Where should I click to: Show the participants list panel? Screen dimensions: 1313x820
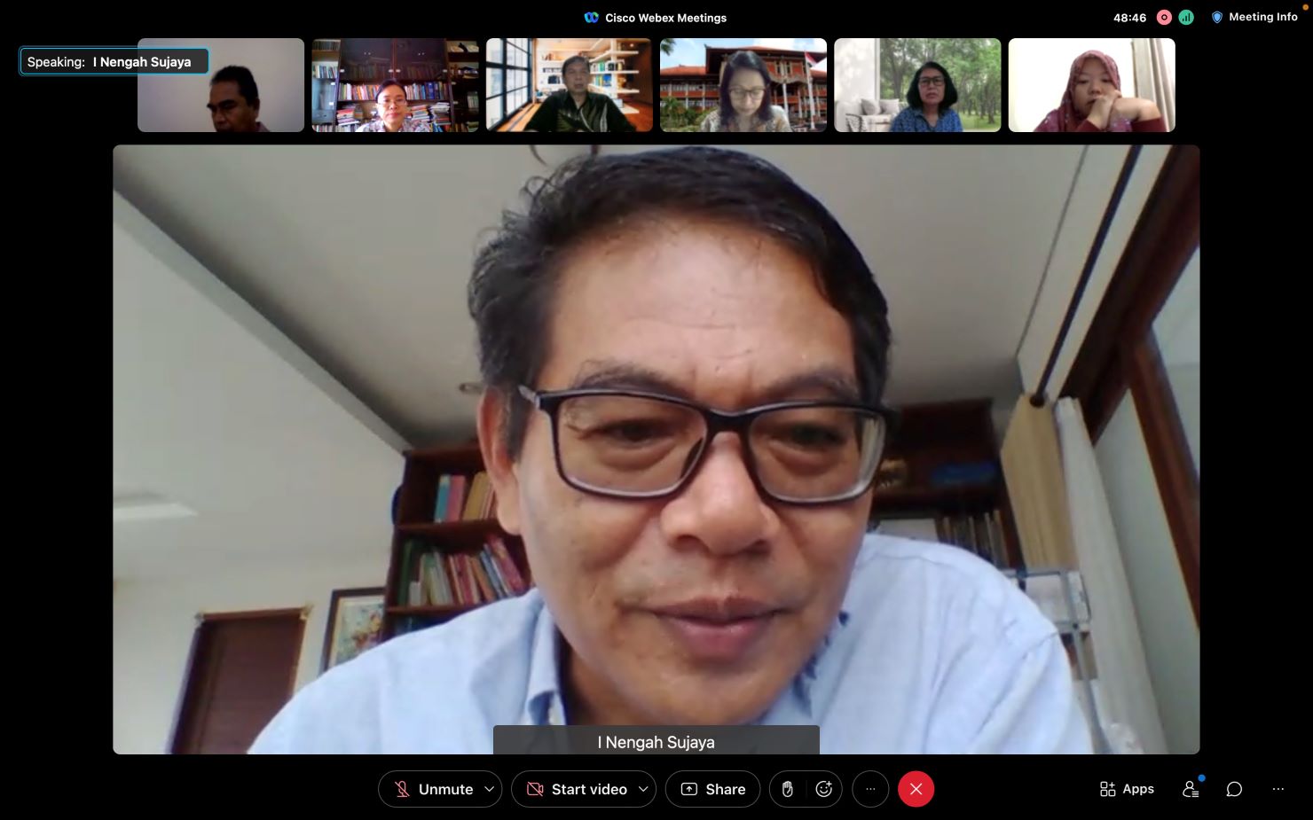point(1191,789)
